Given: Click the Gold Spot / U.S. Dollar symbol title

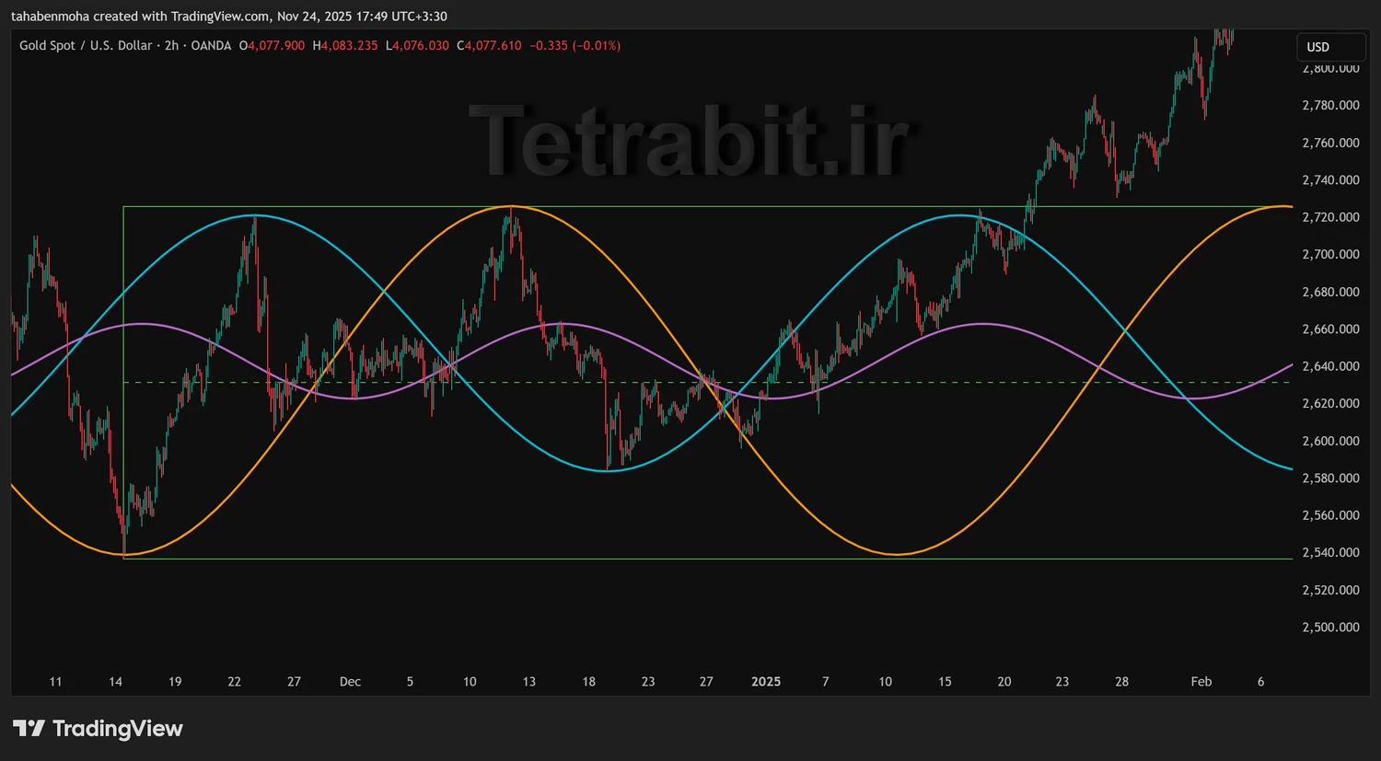Looking at the screenshot, I should pyautogui.click(x=86, y=45).
